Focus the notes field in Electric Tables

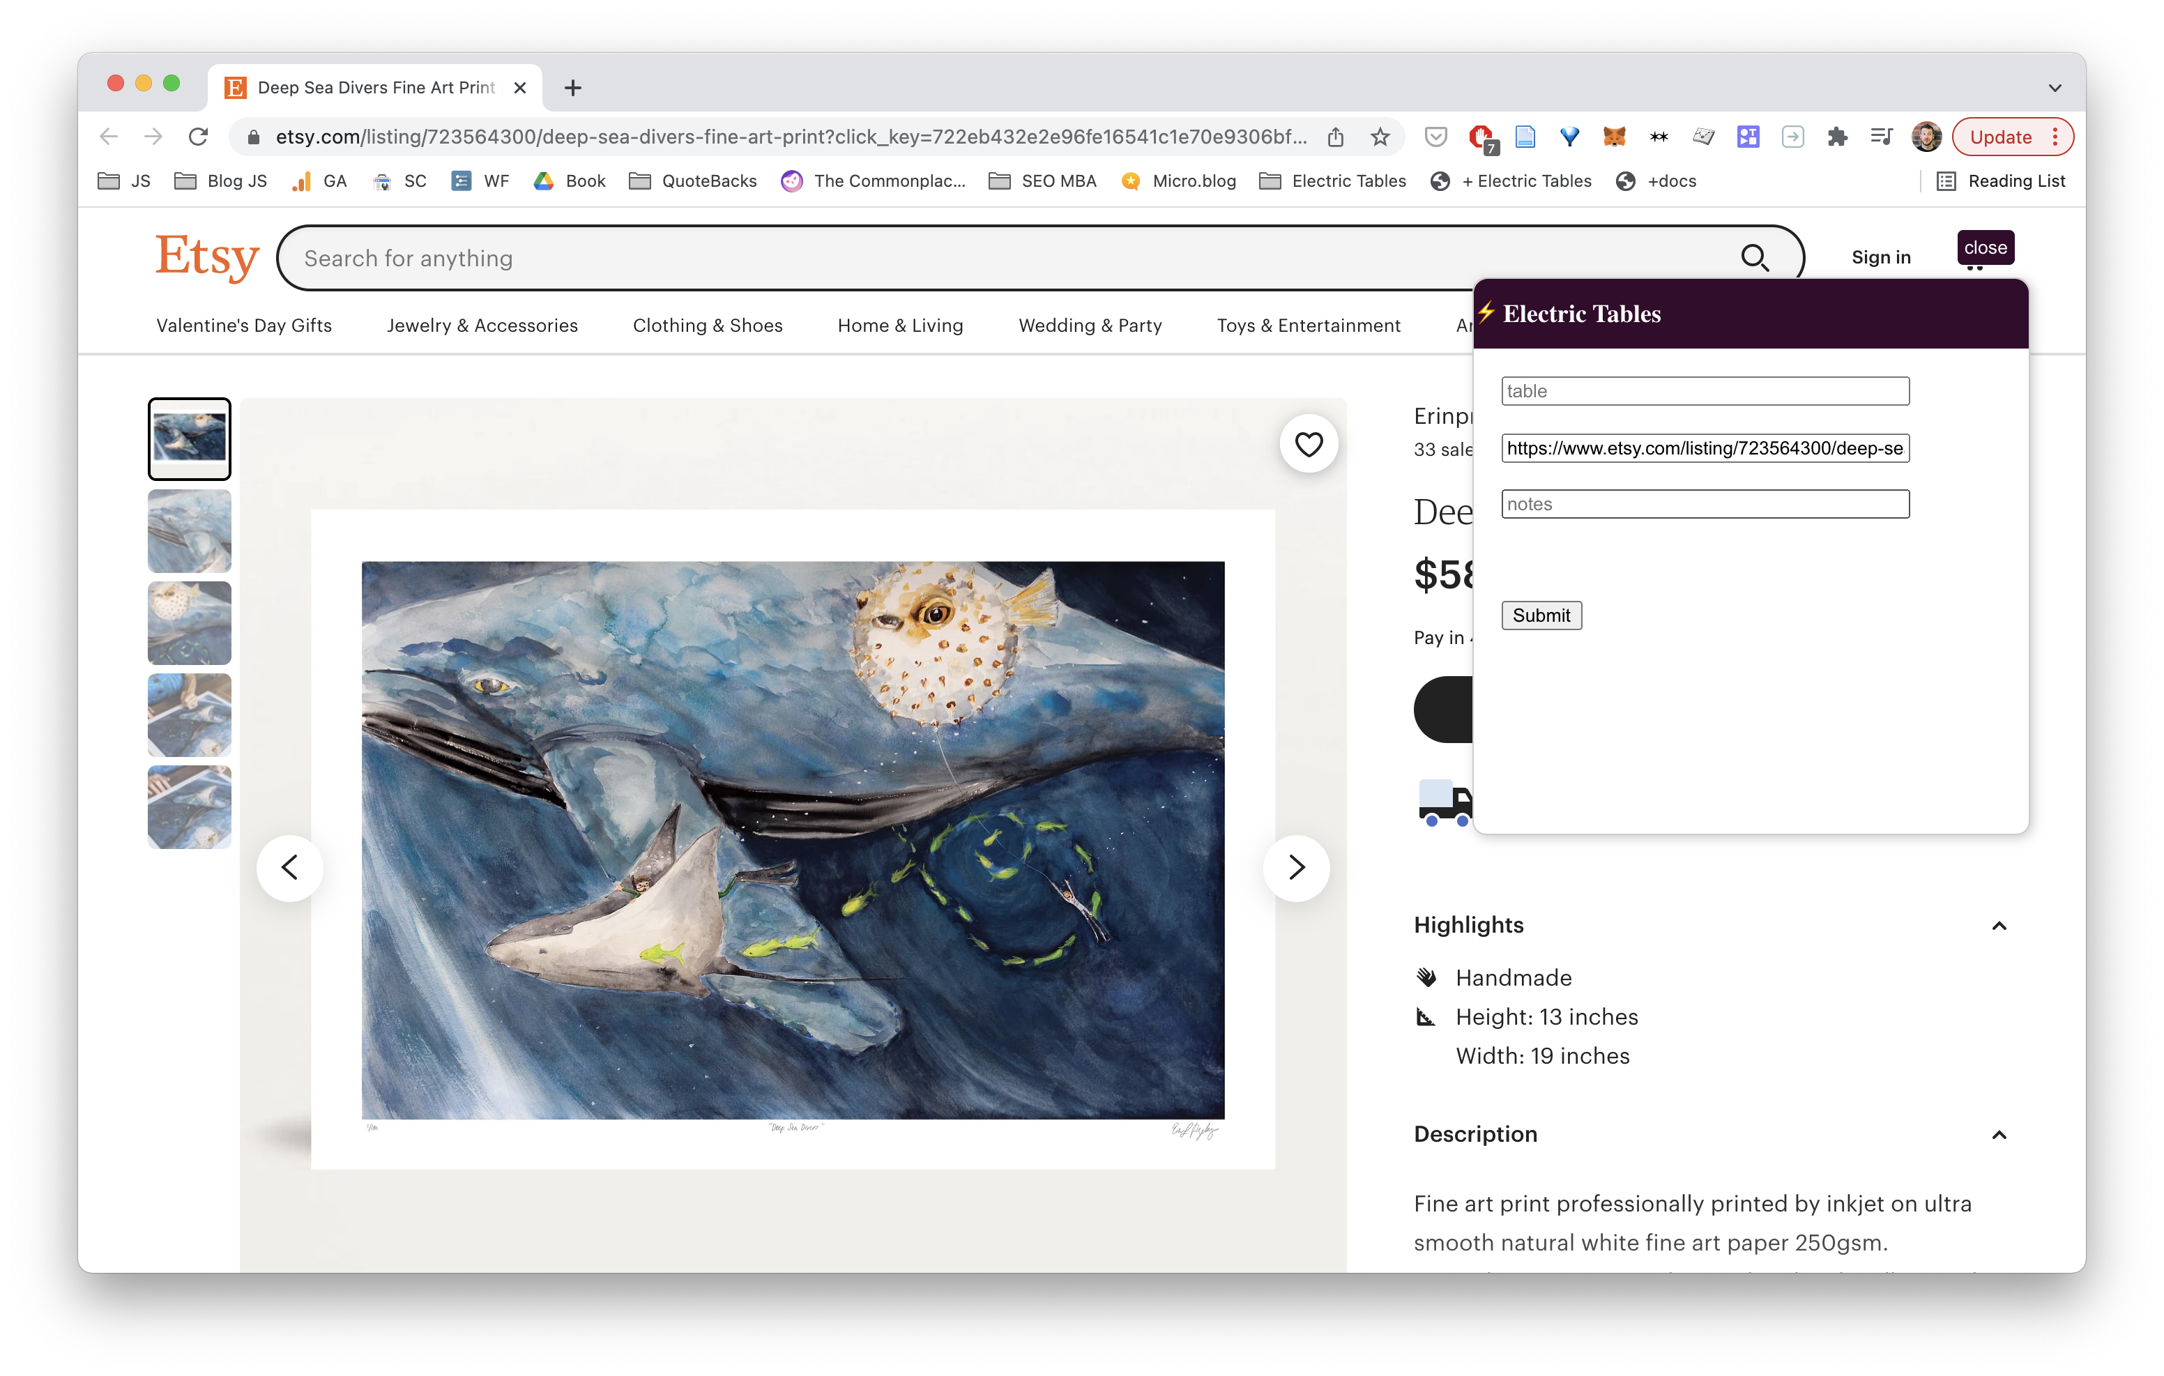(1705, 504)
